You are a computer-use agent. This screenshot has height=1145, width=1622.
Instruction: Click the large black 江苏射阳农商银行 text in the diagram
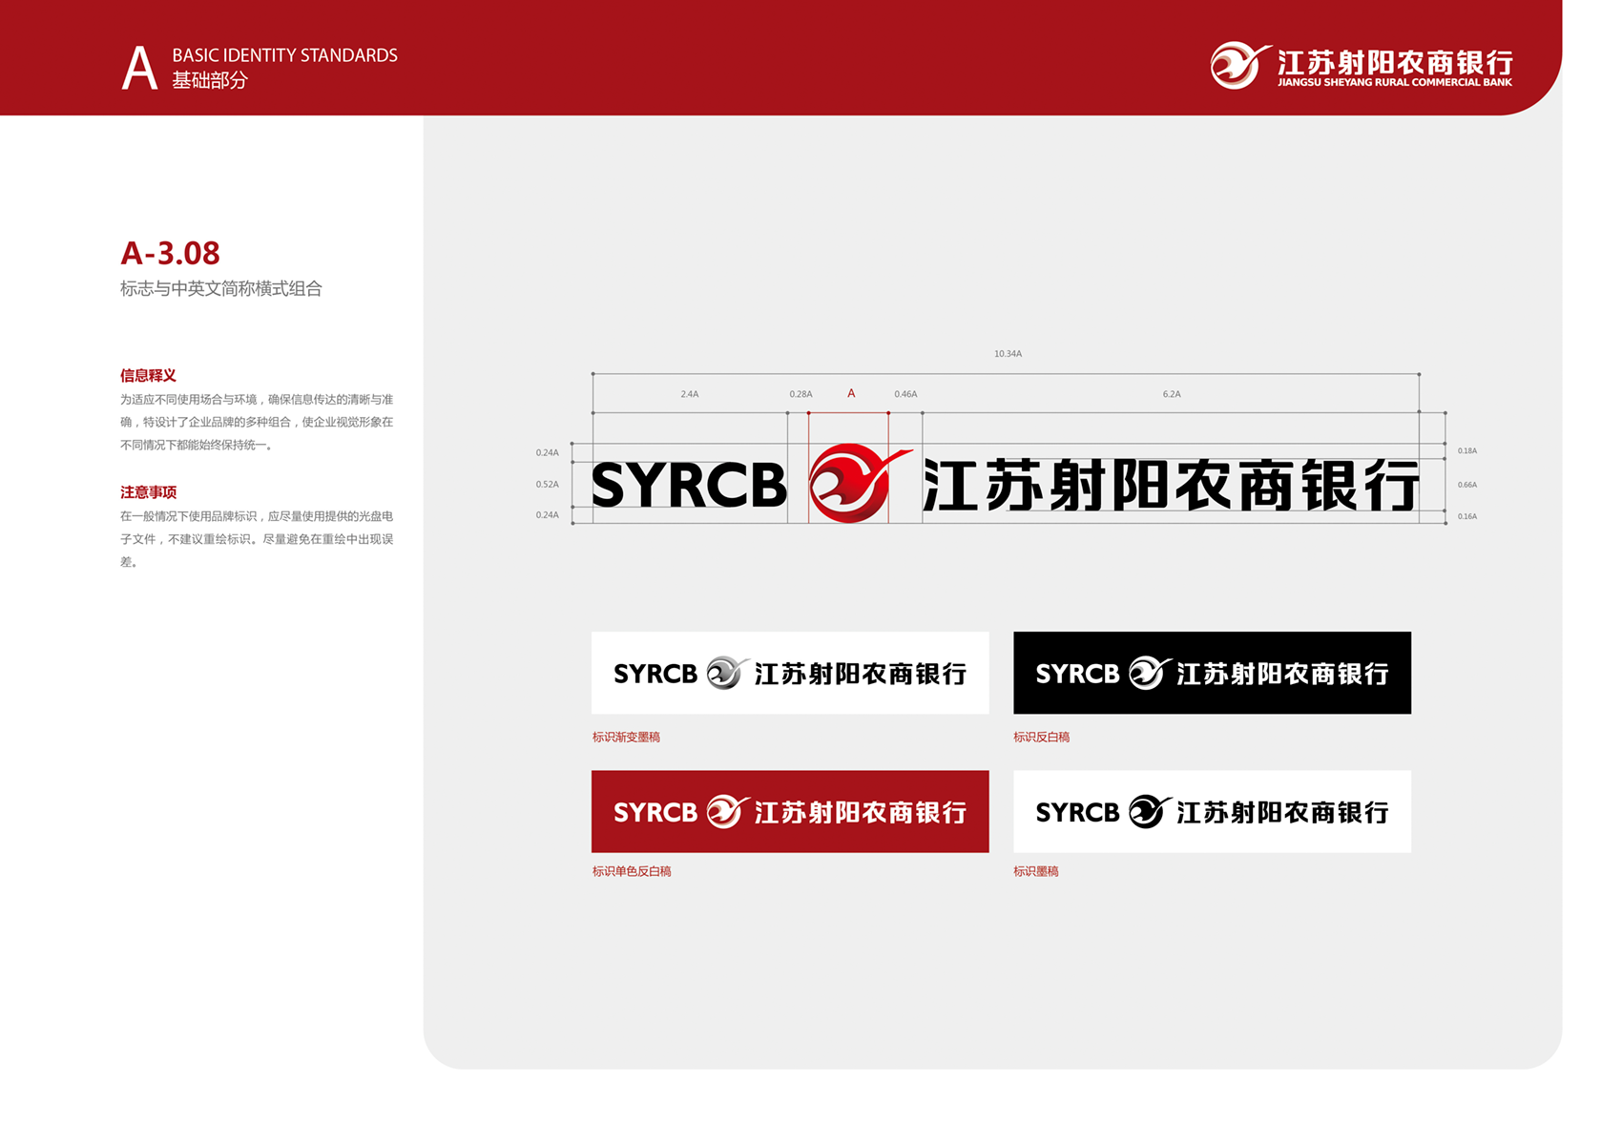tap(1171, 486)
